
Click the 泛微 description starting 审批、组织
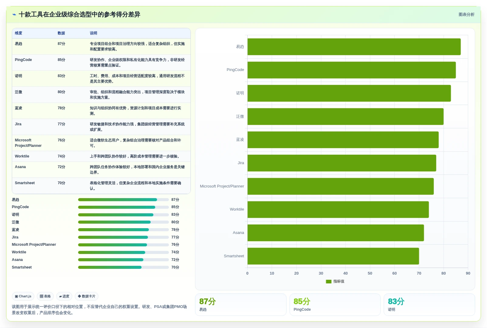pos(137,95)
